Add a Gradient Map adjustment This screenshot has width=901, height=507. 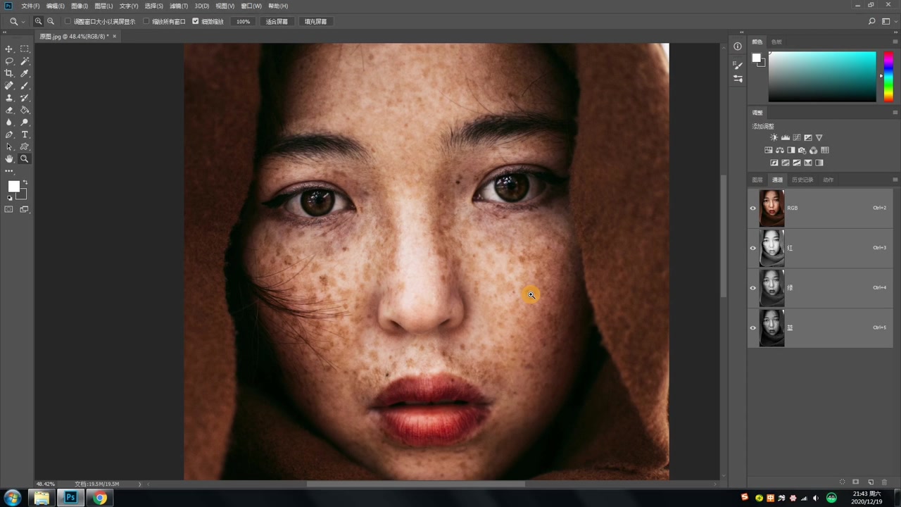[819, 163]
